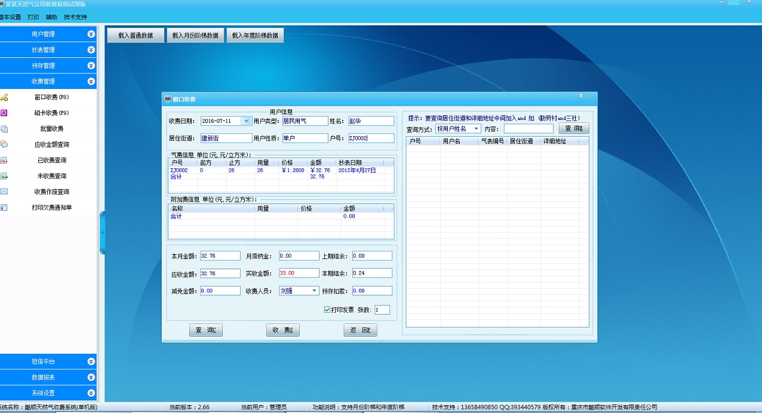Click the 收费作废查询 envelope icon
This screenshot has height=413, width=762.
click(x=4, y=192)
